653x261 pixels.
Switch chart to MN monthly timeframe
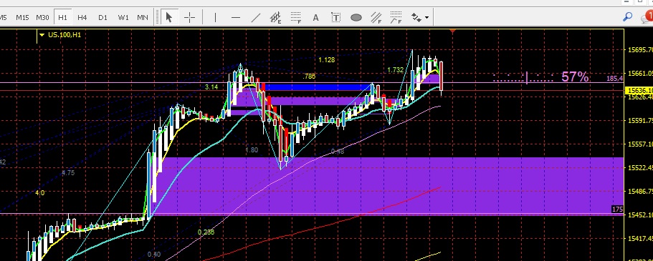click(x=143, y=17)
